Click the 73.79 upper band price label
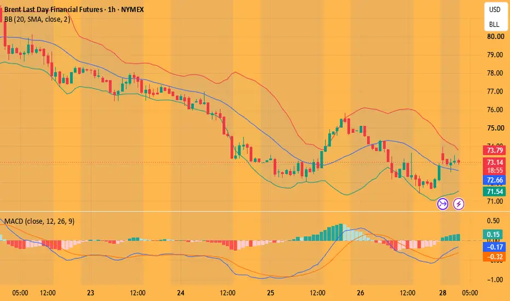This screenshot has width=510, height=301. point(495,150)
